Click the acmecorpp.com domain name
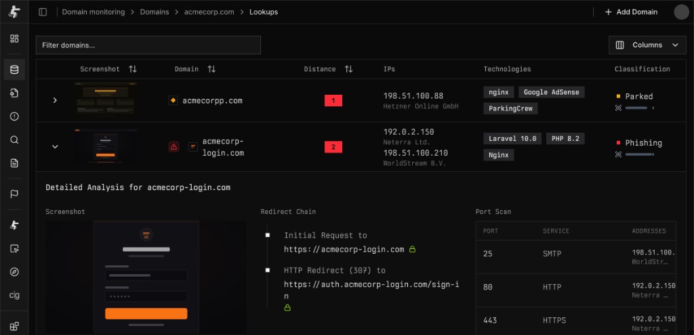This screenshot has height=335, width=694. point(212,100)
